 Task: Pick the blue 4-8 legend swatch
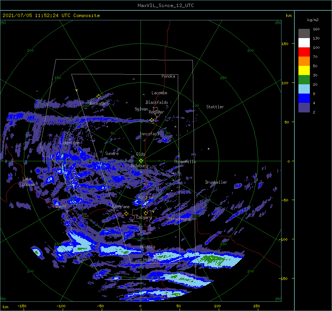click(304, 98)
